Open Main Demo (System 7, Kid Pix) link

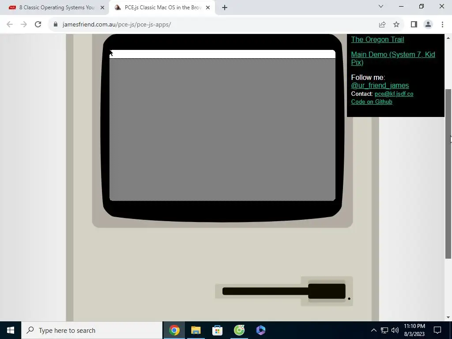(x=393, y=58)
